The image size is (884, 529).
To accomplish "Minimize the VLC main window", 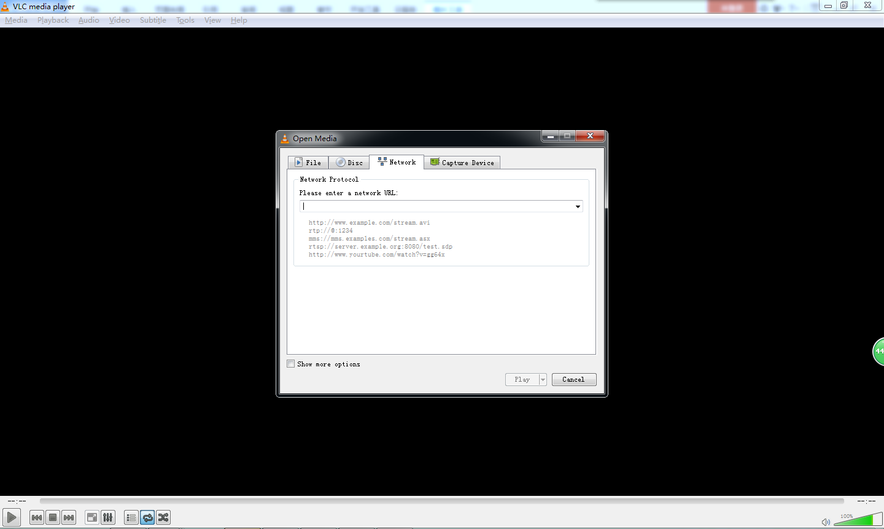I will pos(828,5).
